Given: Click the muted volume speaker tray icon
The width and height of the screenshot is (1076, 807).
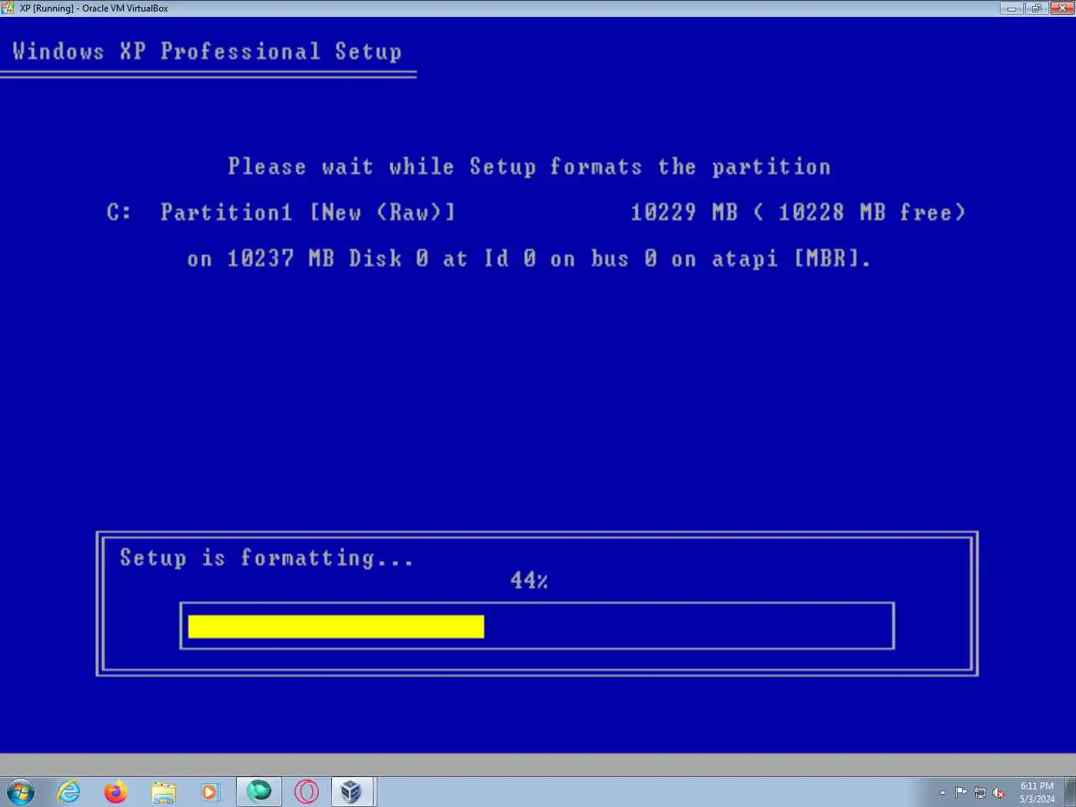Looking at the screenshot, I should (998, 792).
